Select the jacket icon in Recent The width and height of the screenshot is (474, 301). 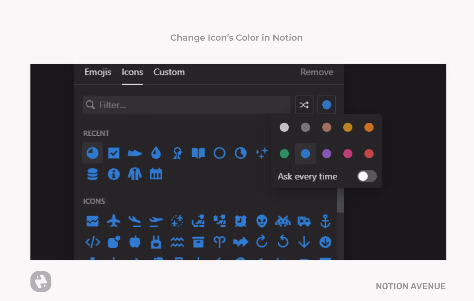coord(135,174)
